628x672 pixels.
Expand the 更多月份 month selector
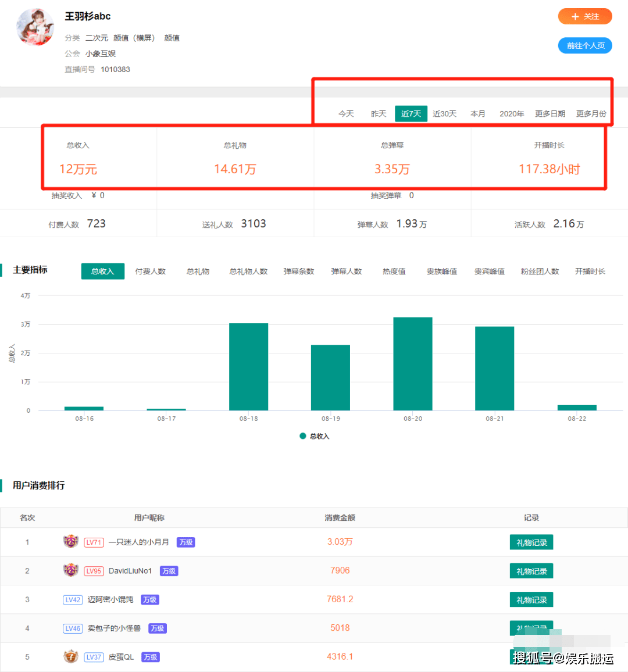tap(591, 114)
